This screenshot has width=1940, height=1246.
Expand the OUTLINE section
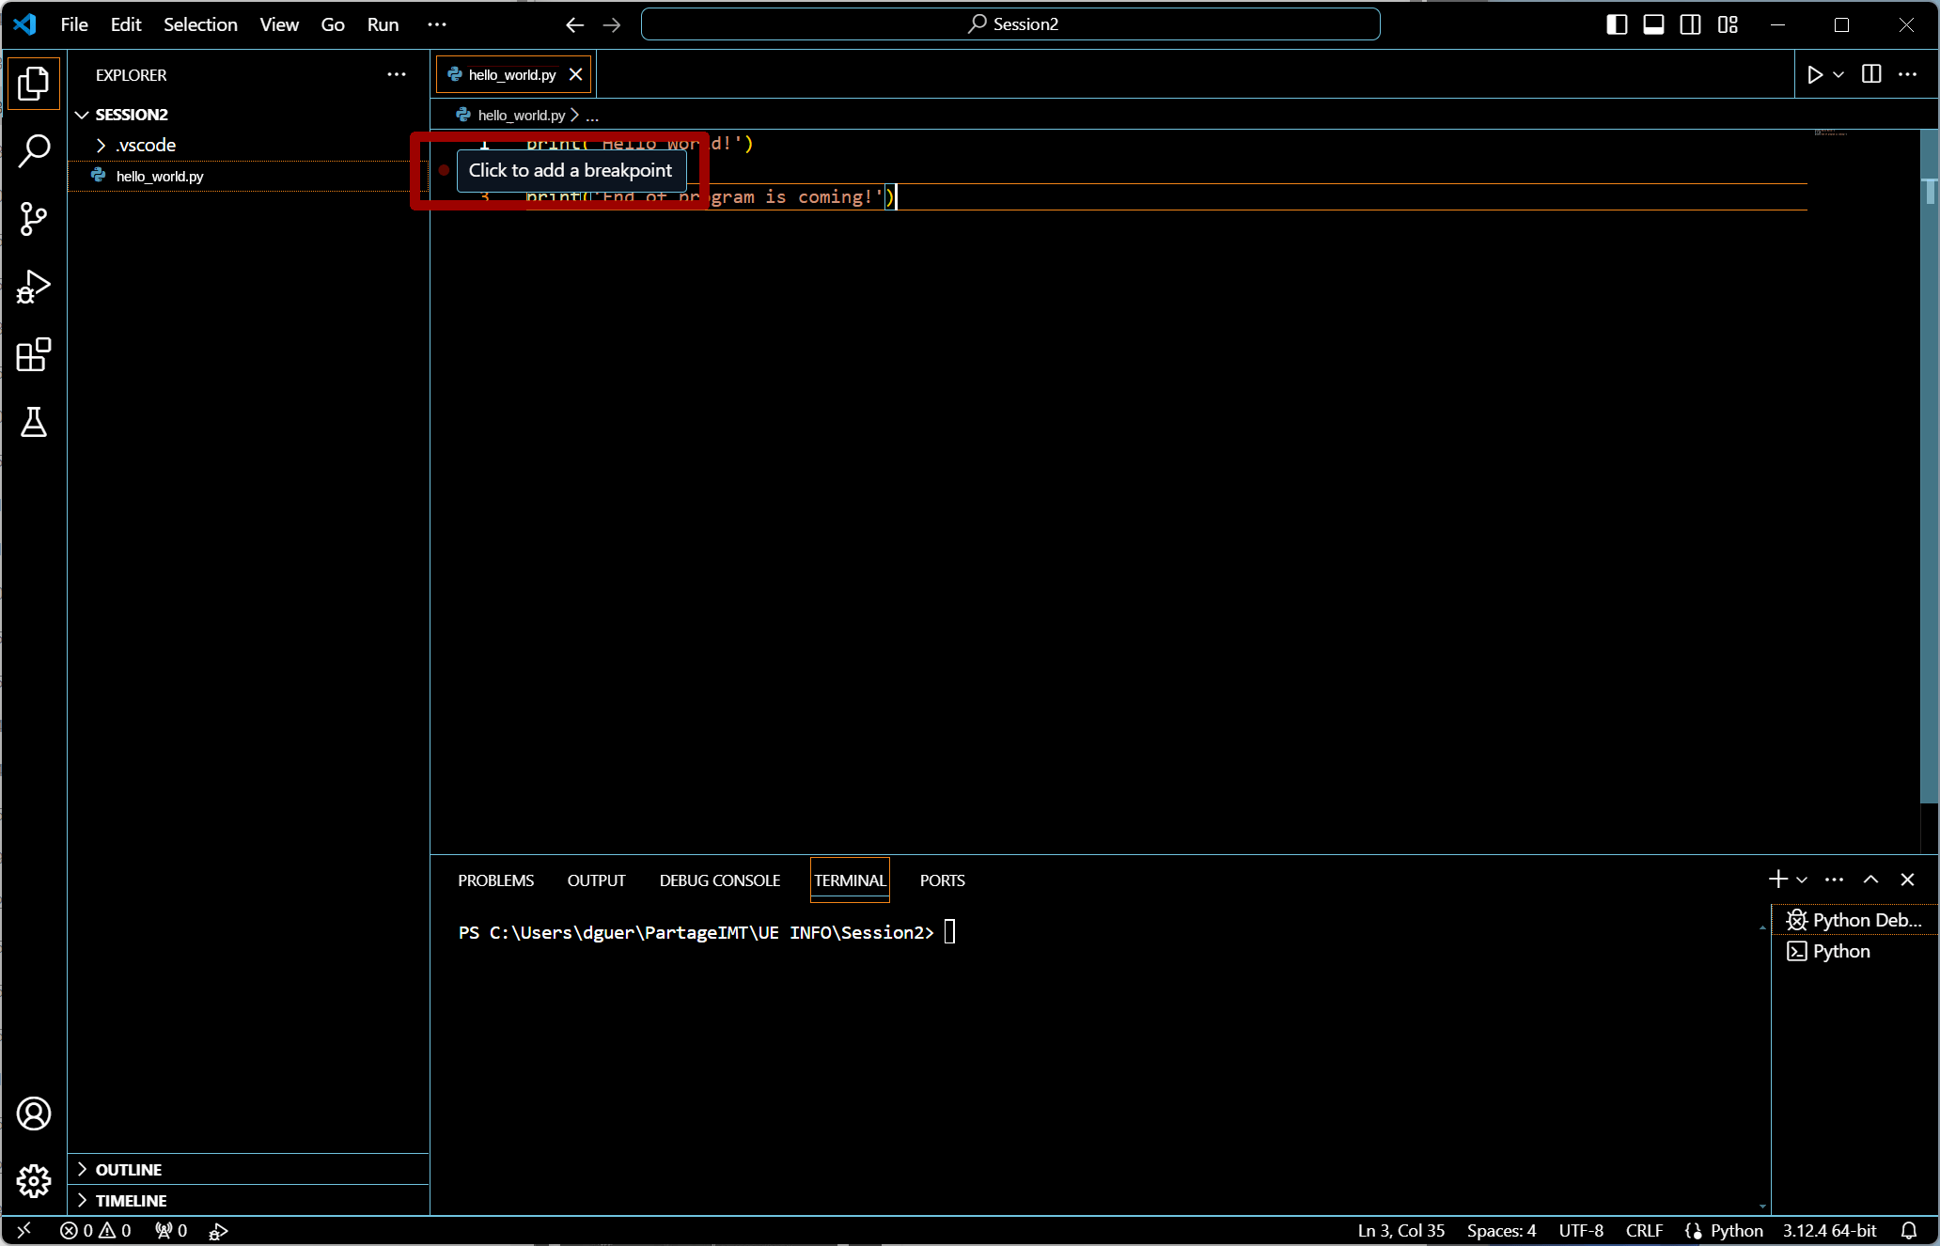129,1170
